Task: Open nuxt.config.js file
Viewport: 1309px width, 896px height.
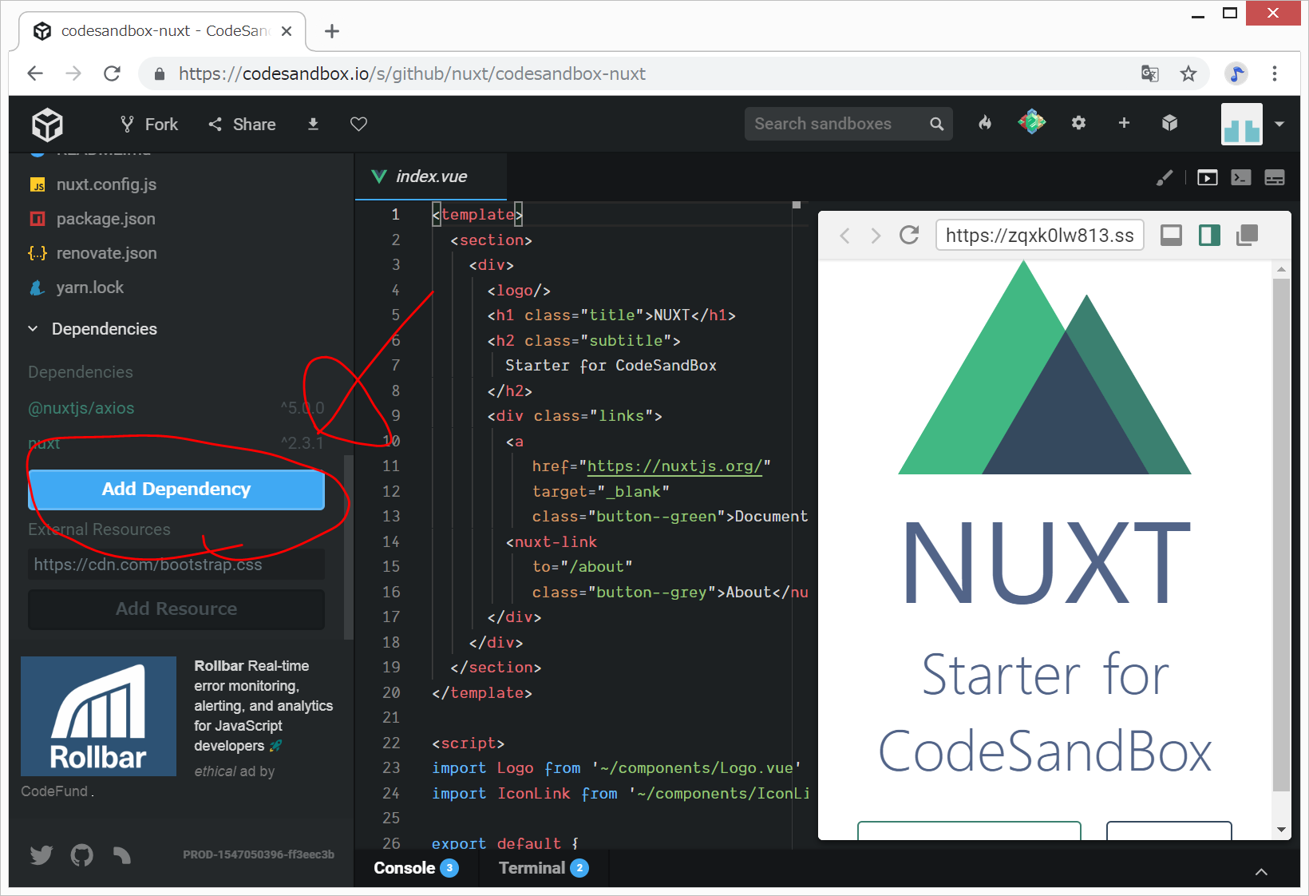Action: pyautogui.click(x=106, y=184)
